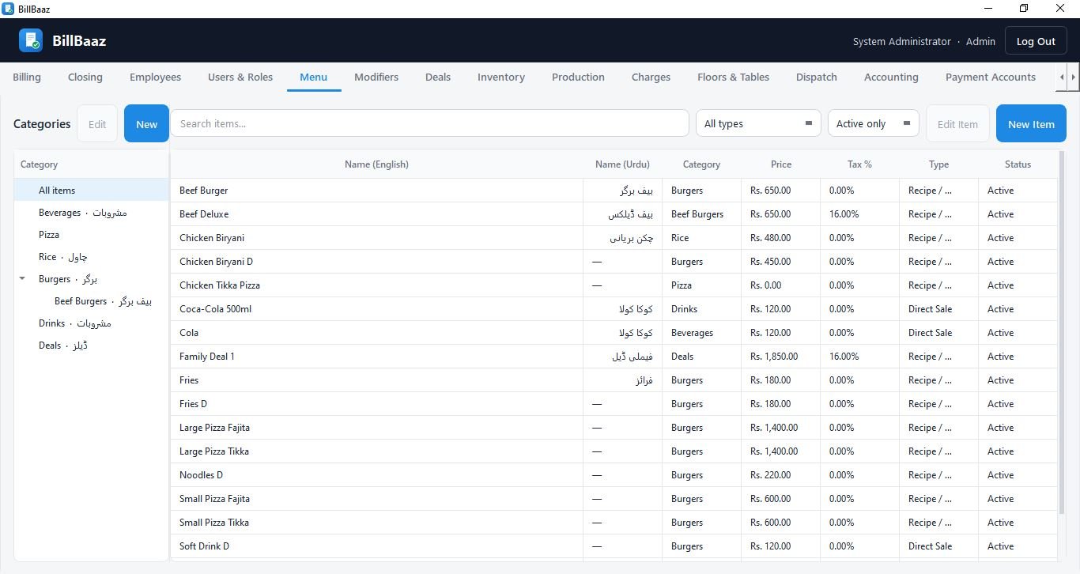Click the Log Out button

point(1036,41)
